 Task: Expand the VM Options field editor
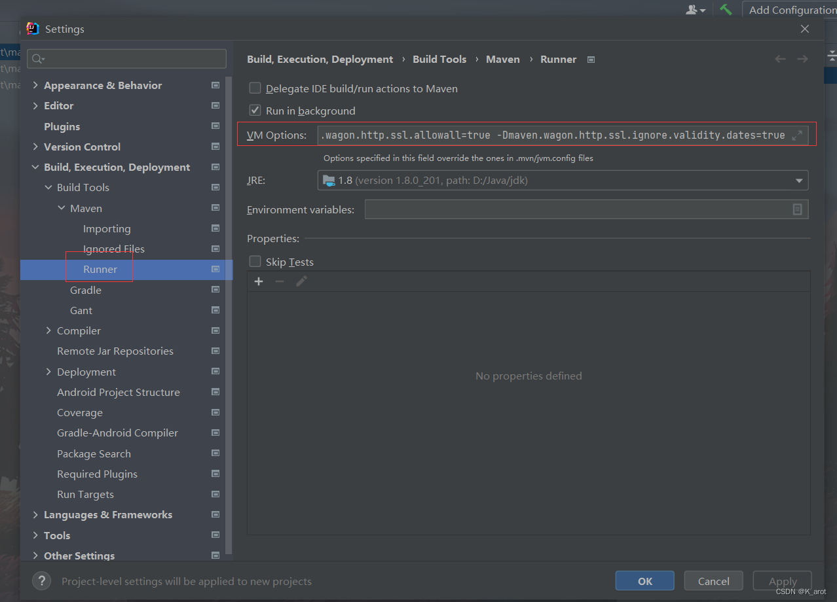point(797,135)
